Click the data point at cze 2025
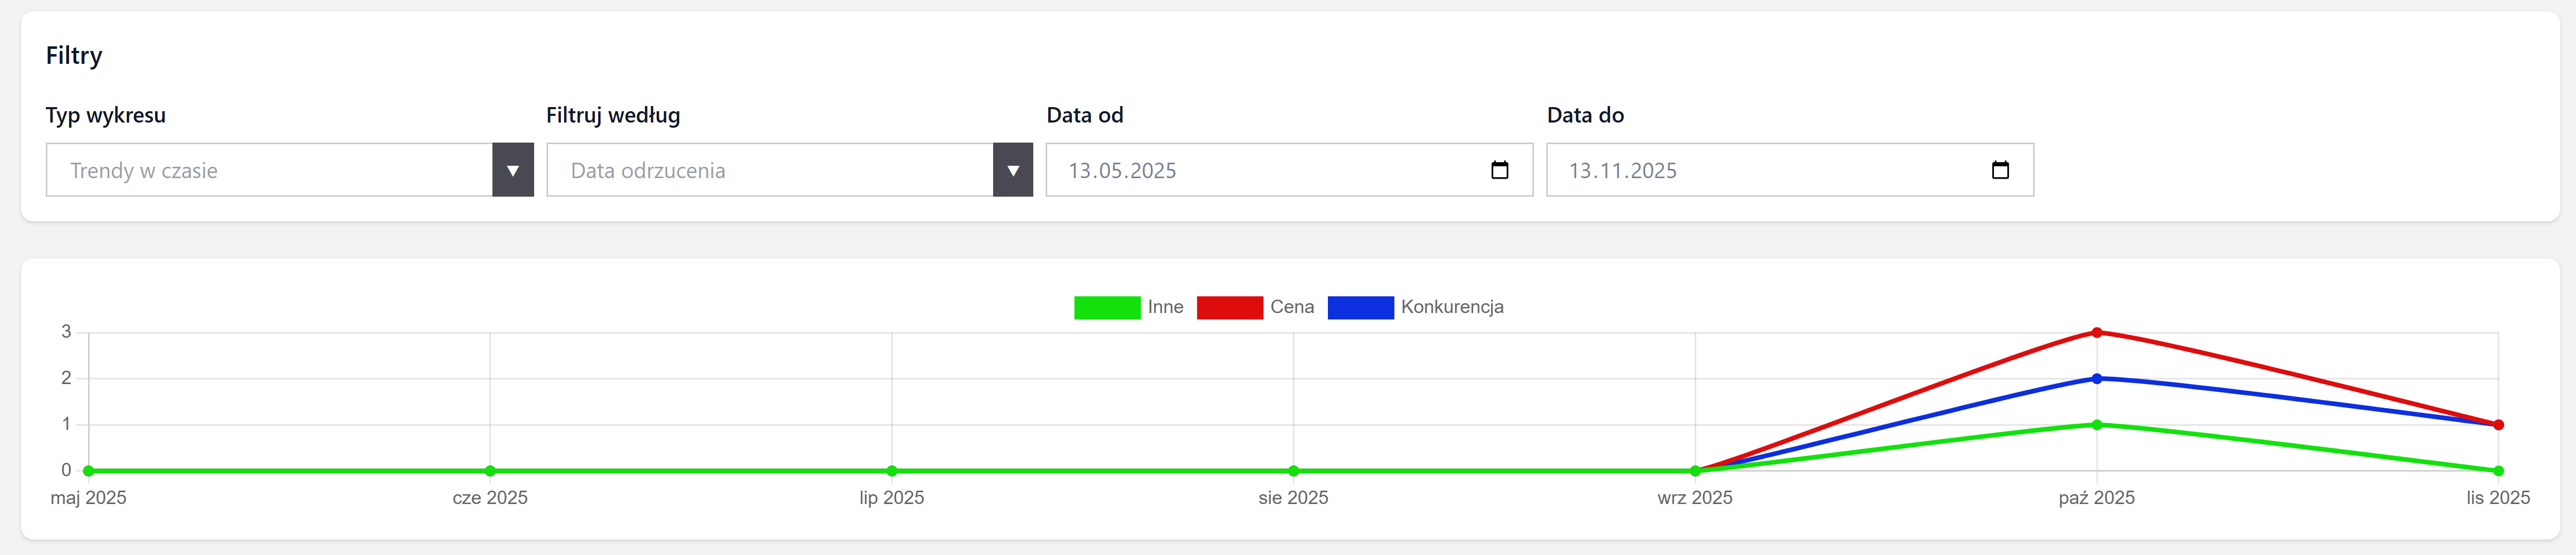Screen dimensions: 2576x555 point(490,471)
